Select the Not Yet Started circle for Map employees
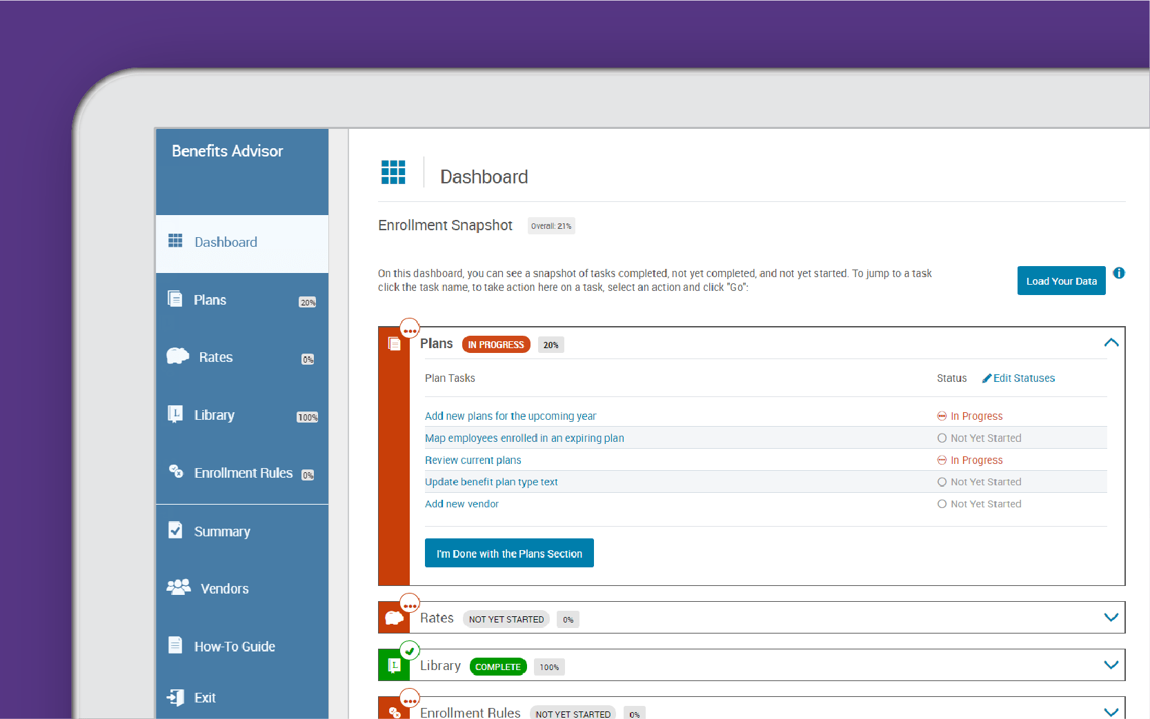The image size is (1150, 719). [942, 438]
